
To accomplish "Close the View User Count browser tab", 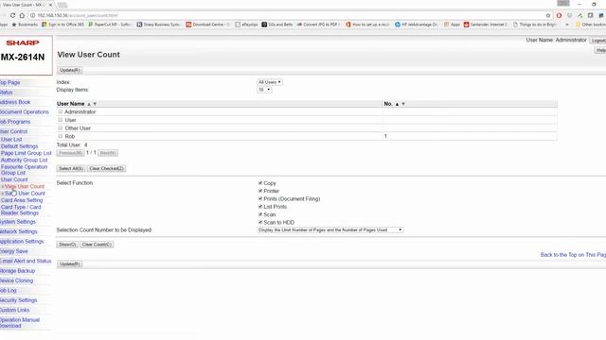I will coord(50,5).
